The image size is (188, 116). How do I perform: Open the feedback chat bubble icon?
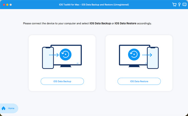185,5
